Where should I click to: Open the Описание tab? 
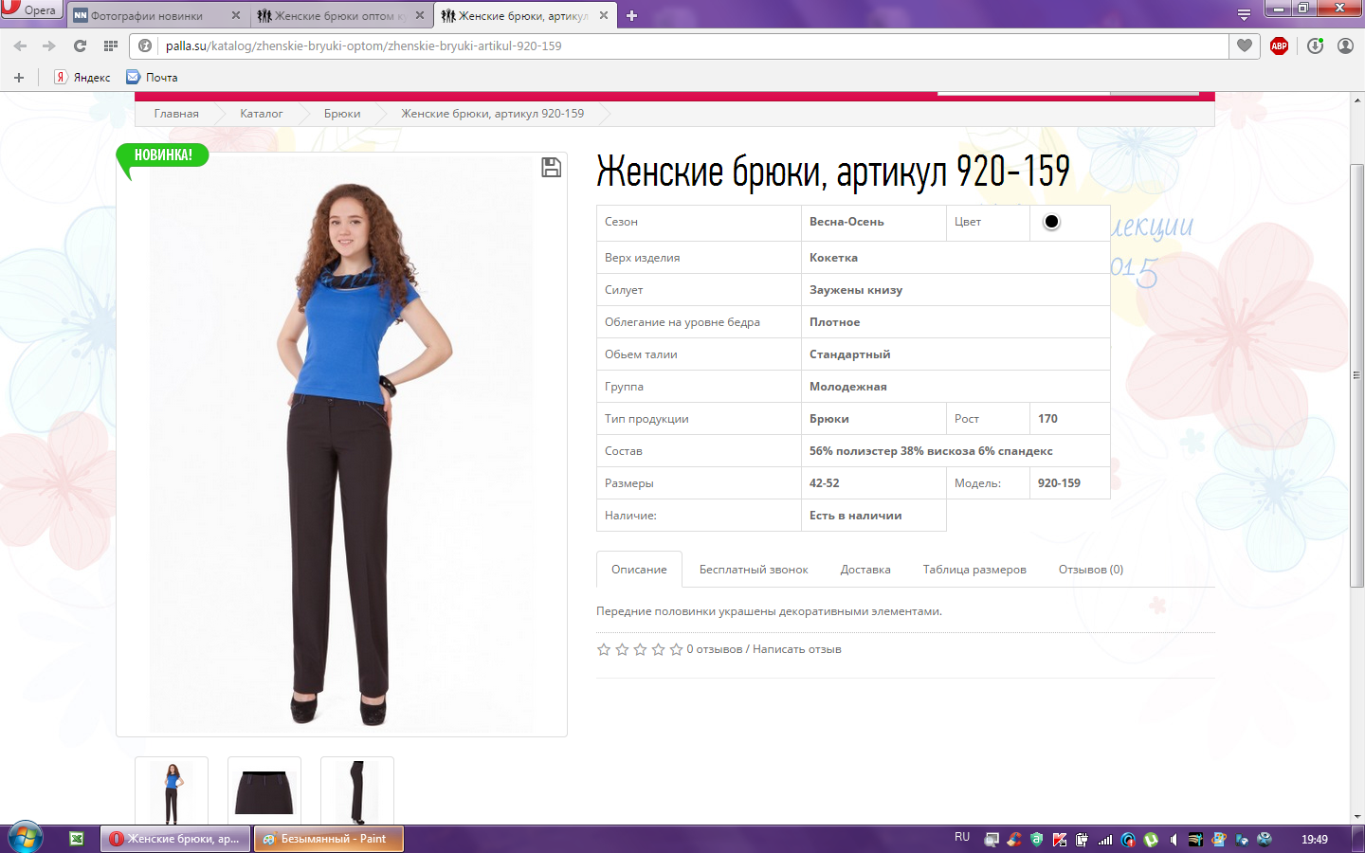pos(639,570)
